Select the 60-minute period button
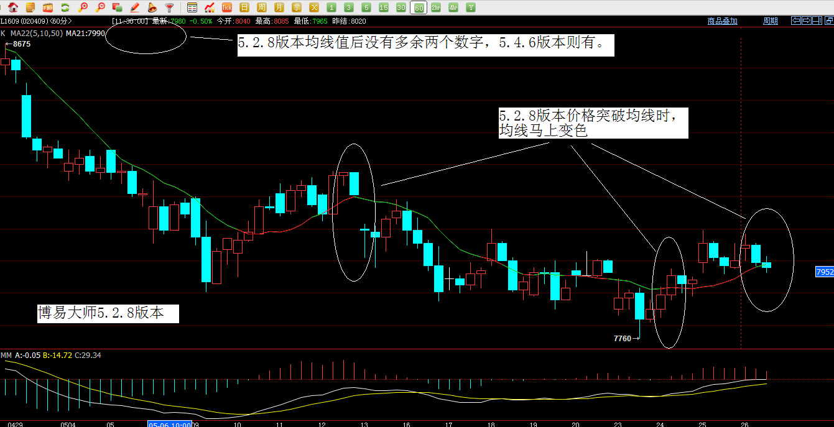 419,7
